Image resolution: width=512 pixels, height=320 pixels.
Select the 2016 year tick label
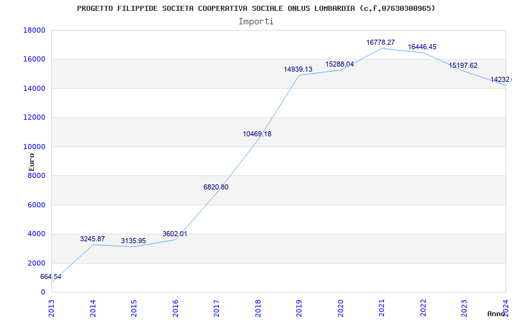[x=175, y=307]
